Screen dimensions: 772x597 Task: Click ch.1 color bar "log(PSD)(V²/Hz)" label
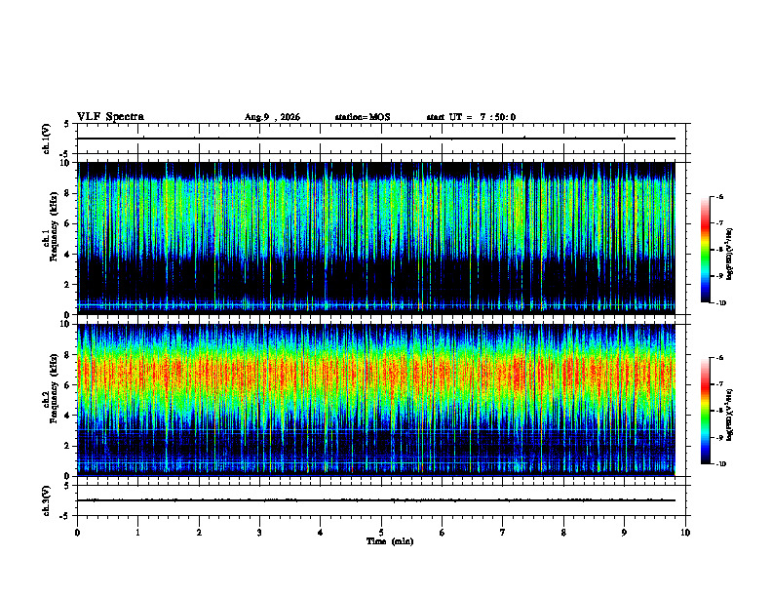pyautogui.click(x=730, y=255)
